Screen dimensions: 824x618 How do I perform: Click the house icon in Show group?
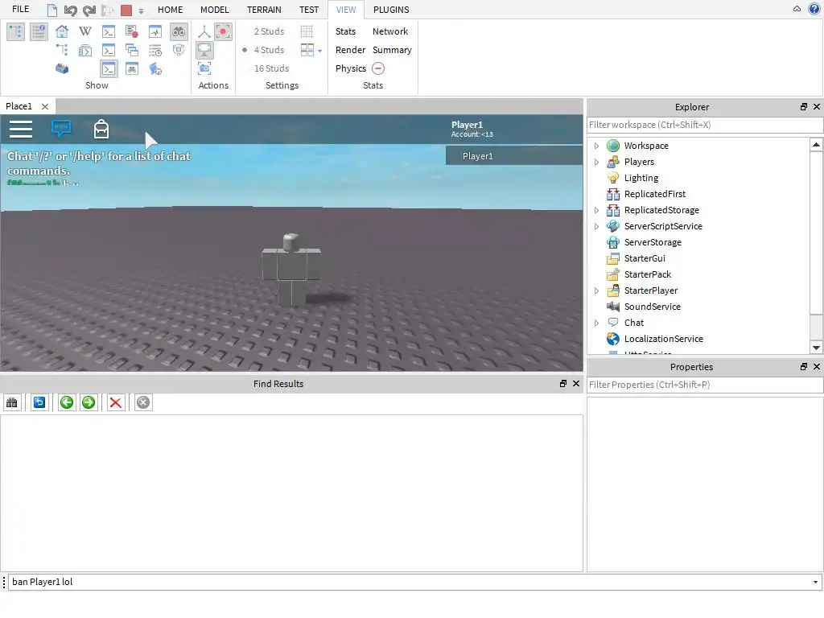point(62,31)
